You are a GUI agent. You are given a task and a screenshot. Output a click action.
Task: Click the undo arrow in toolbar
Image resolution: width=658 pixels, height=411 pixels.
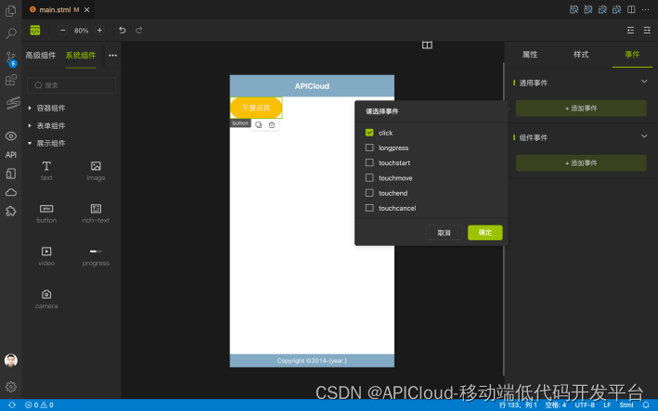coord(123,31)
